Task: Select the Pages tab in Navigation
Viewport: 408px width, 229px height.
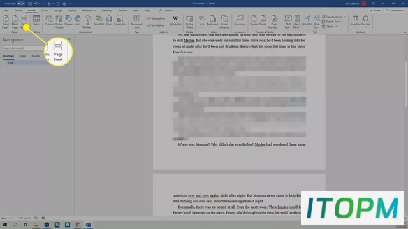Action: click(22, 56)
